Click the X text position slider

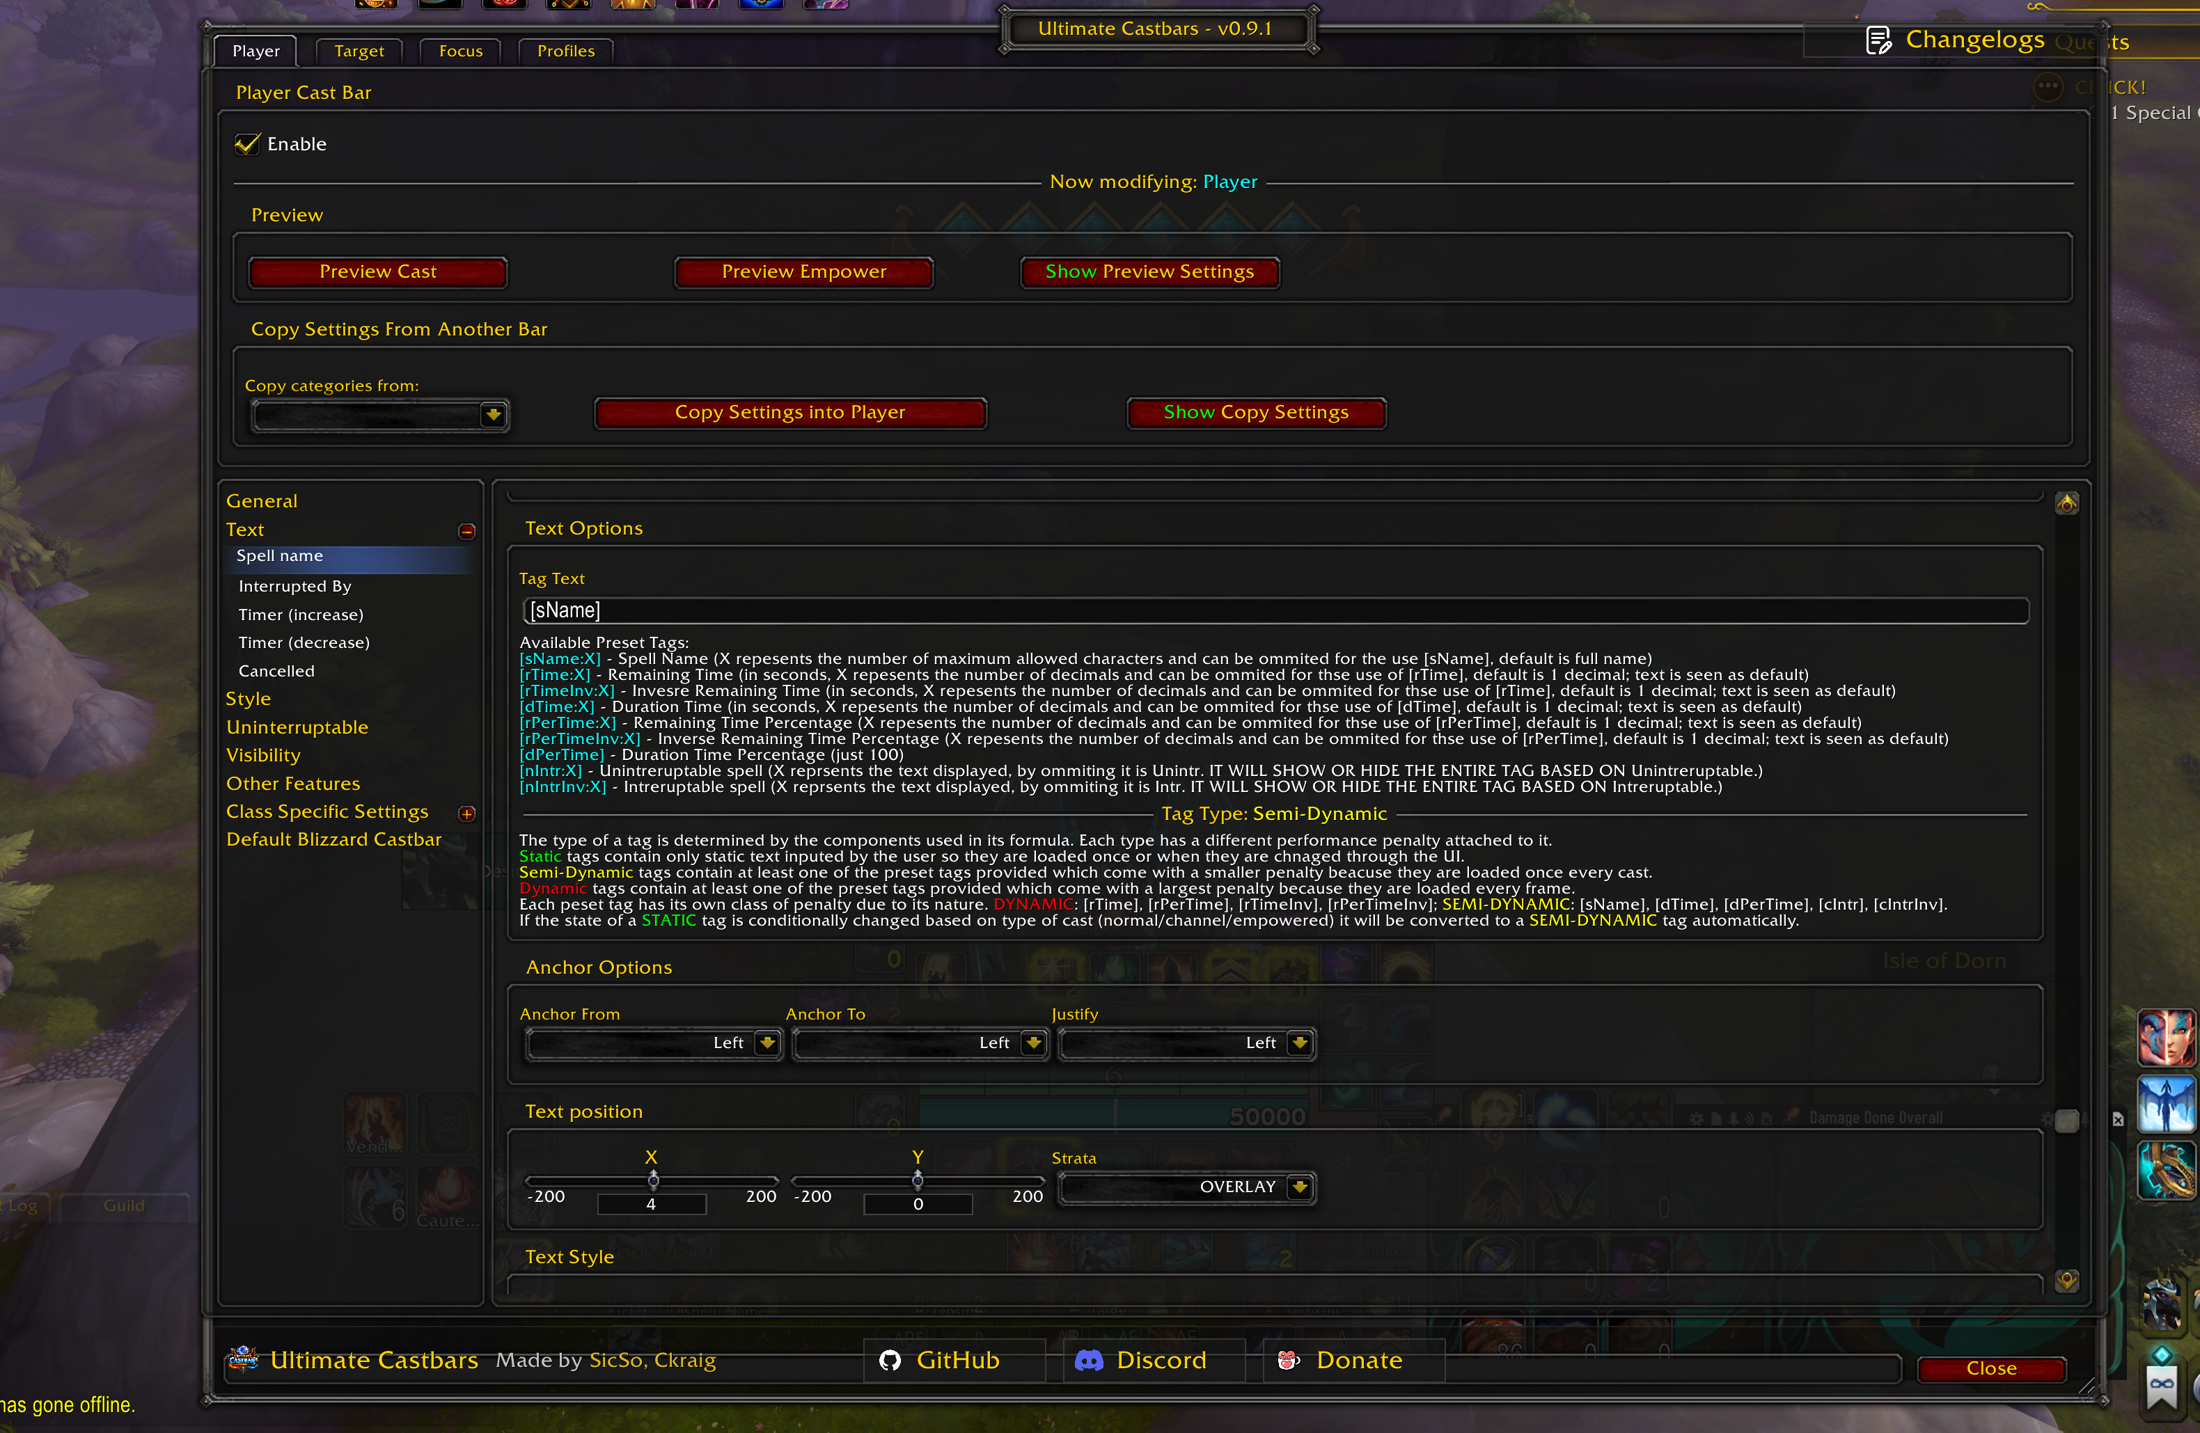pos(652,1181)
